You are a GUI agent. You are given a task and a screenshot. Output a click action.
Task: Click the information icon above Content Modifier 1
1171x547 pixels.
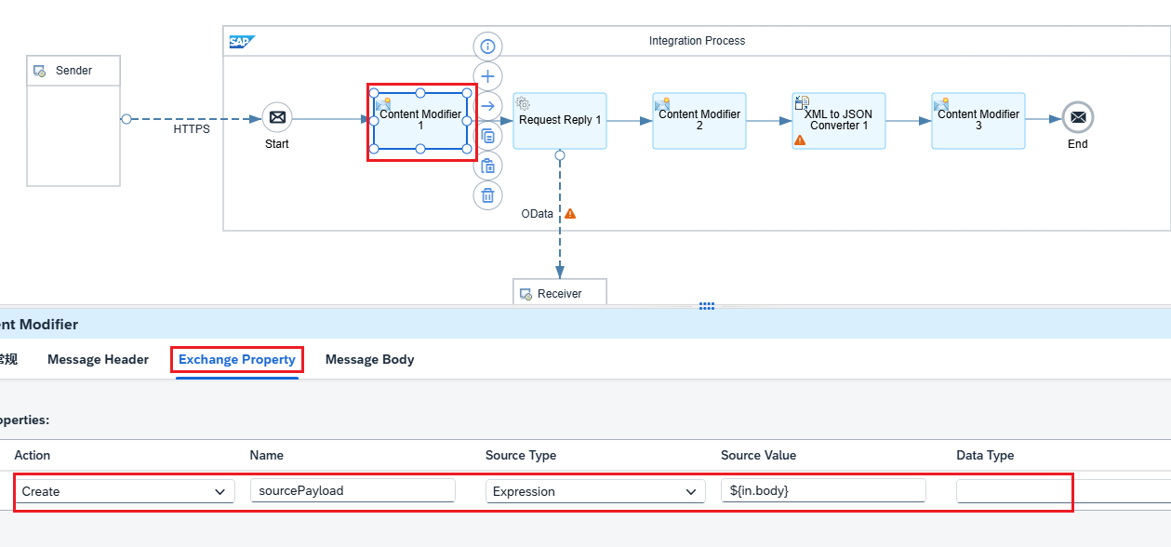(x=487, y=46)
